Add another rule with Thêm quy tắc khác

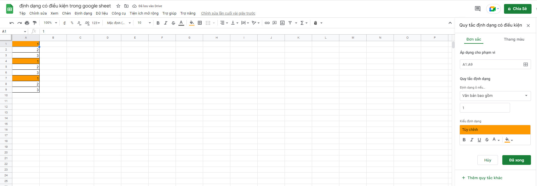pos(482,178)
